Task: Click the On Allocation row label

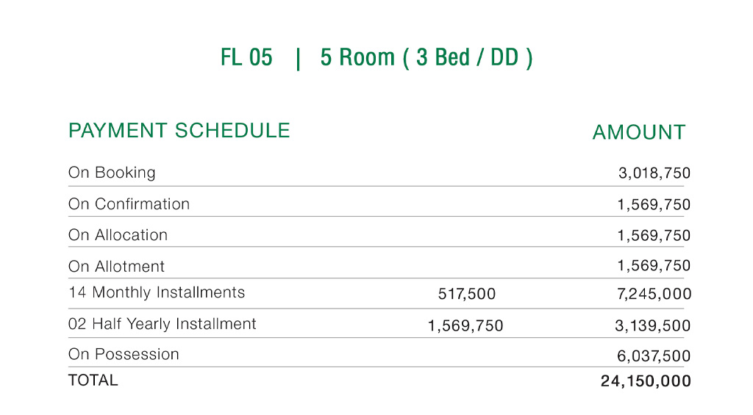Action: pos(118,235)
